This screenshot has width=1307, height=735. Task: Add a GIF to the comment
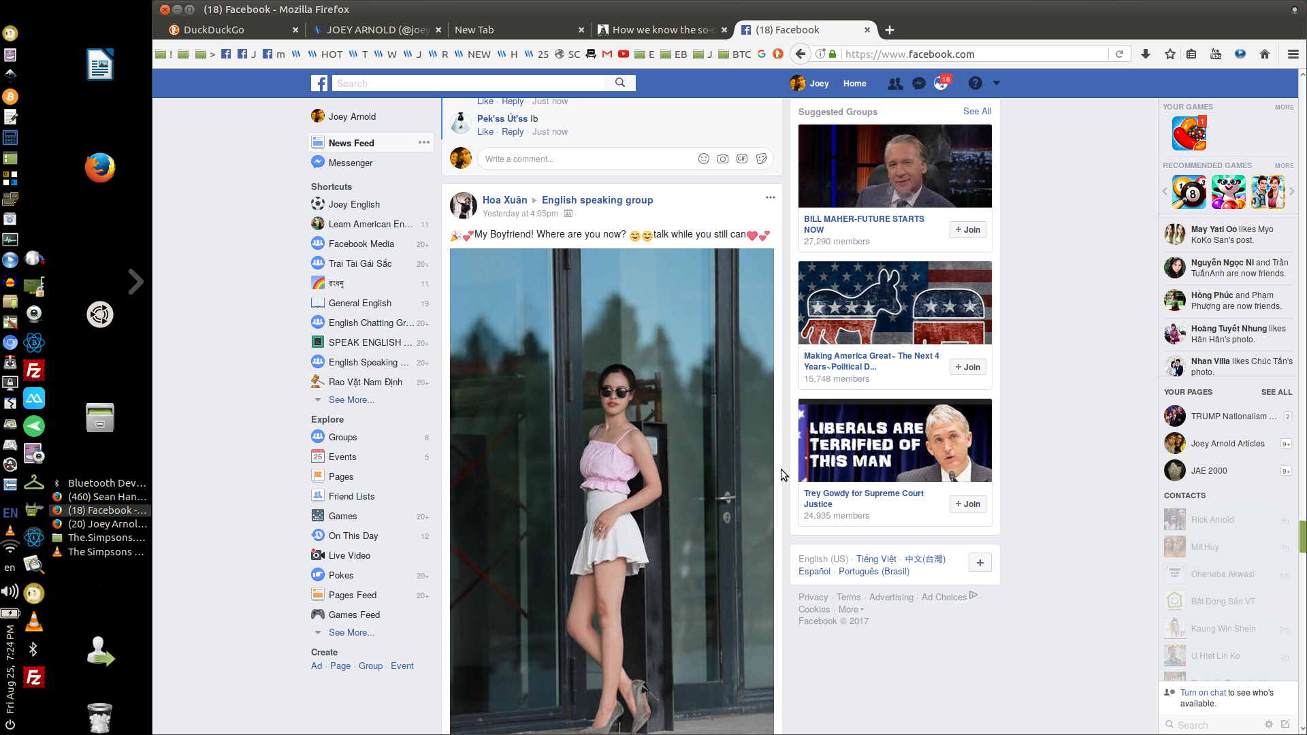click(742, 159)
